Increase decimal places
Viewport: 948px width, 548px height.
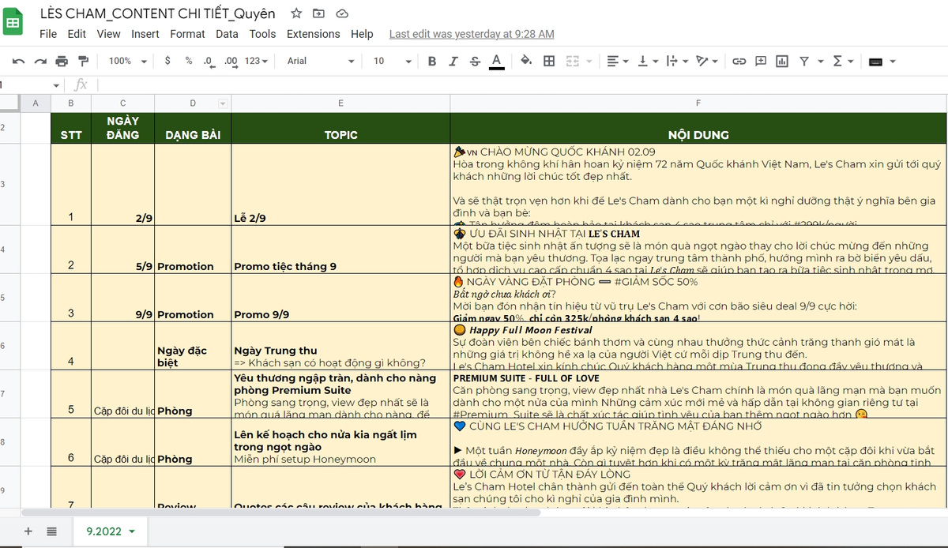click(231, 61)
